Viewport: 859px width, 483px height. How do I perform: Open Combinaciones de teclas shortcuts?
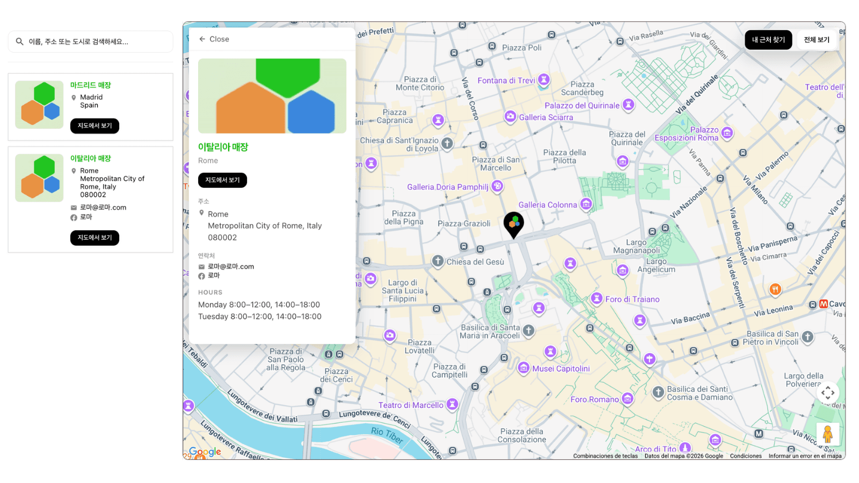click(605, 456)
